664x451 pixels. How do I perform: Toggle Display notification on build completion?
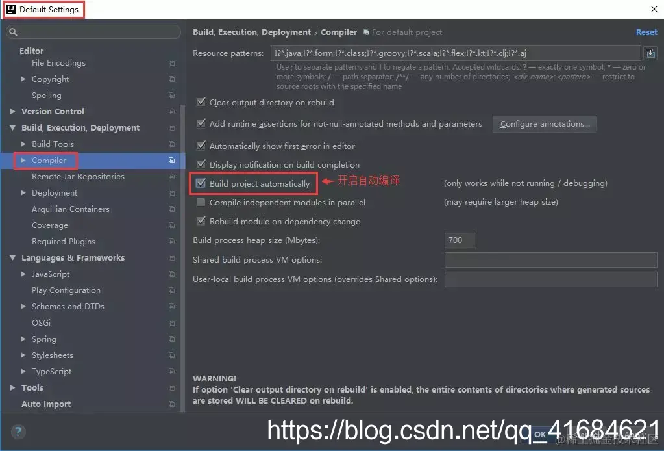coord(201,164)
